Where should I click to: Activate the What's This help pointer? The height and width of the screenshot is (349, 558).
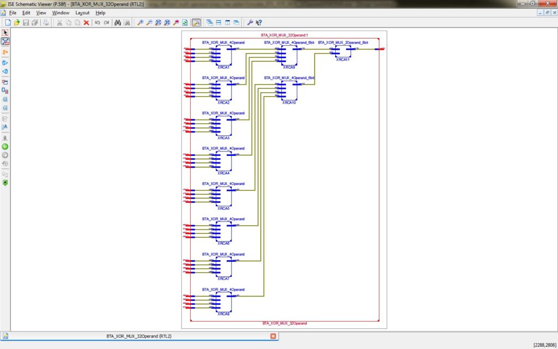pyautogui.click(x=259, y=22)
